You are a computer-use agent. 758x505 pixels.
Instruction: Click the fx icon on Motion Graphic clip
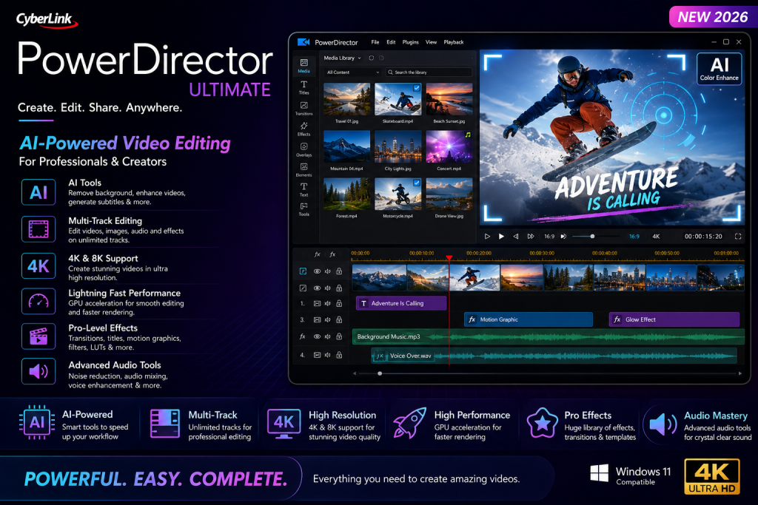(472, 319)
